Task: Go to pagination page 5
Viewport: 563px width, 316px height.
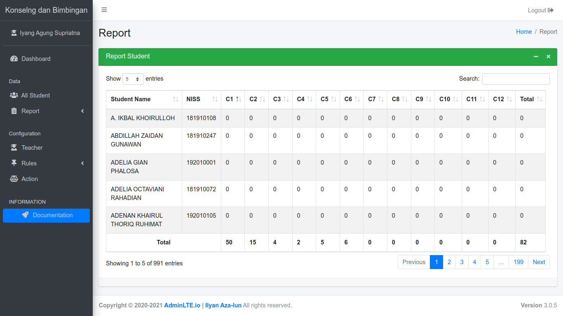Action: pyautogui.click(x=487, y=262)
